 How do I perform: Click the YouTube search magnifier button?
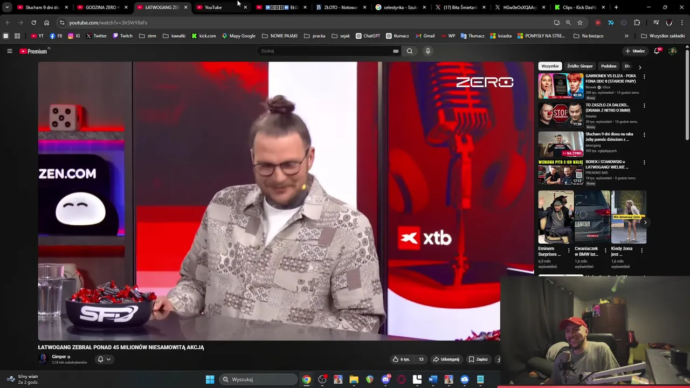(410, 51)
